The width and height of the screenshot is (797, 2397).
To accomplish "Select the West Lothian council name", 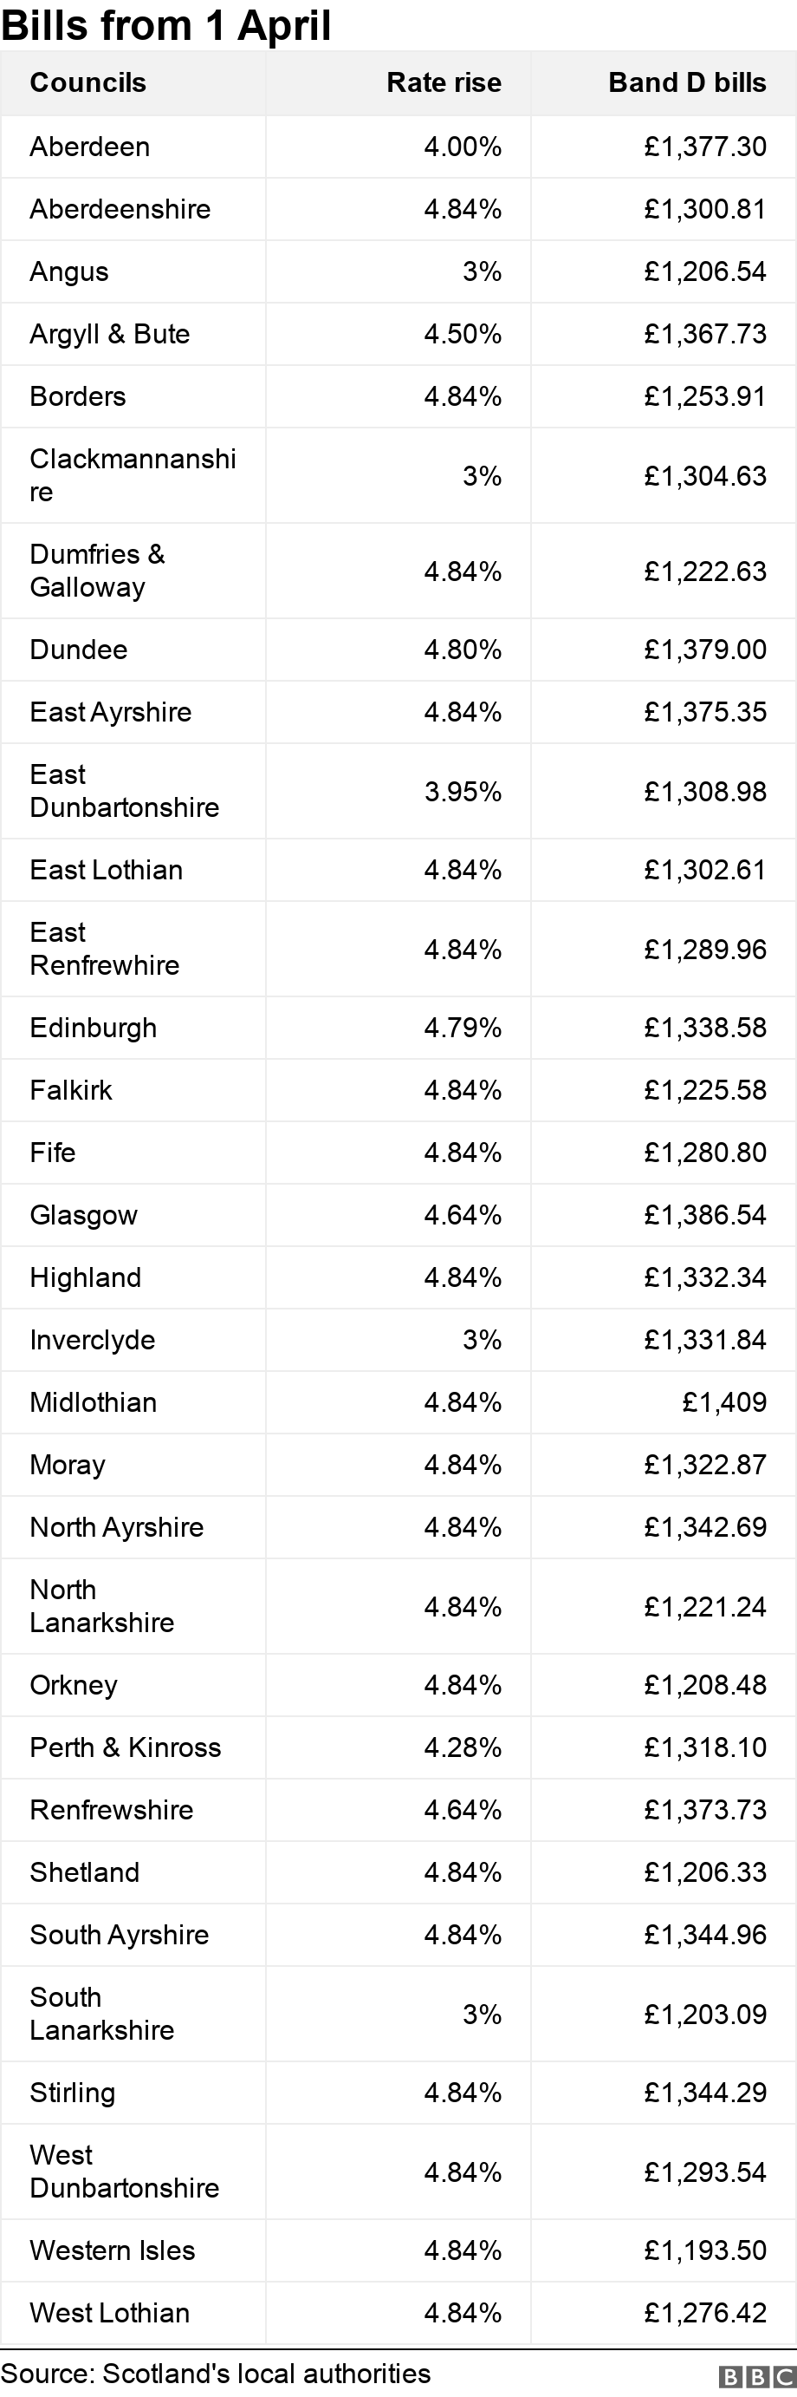I will click(110, 2312).
